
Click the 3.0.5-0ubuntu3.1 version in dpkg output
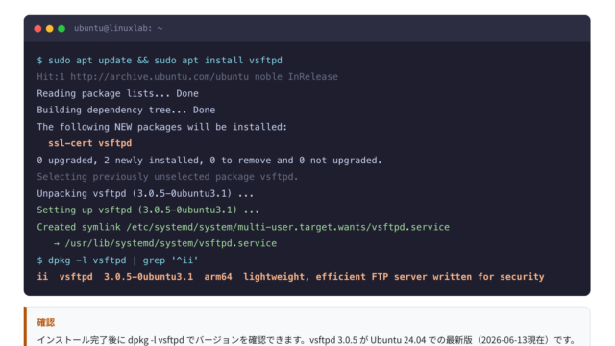click(148, 277)
